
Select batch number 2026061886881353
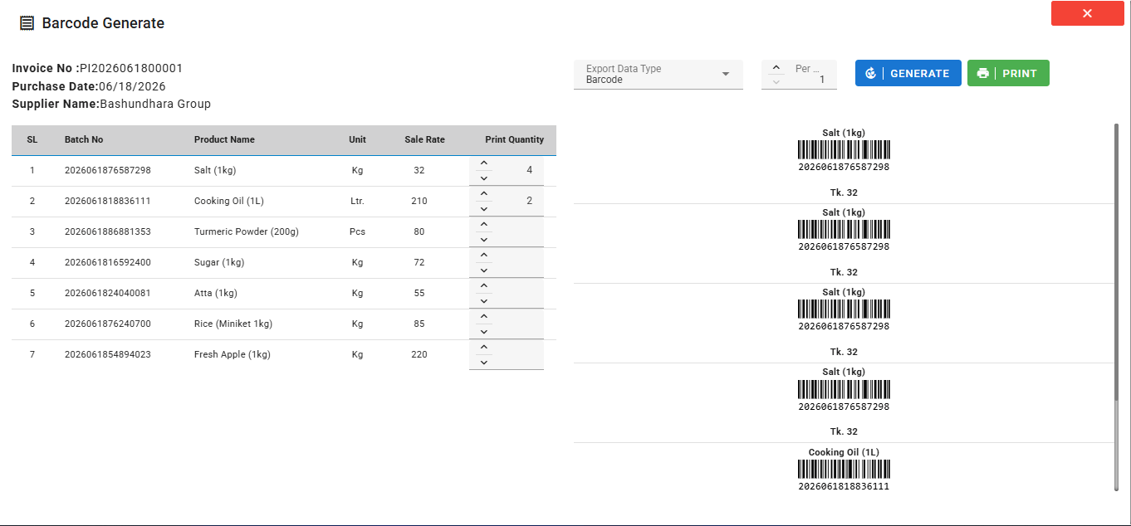click(108, 231)
